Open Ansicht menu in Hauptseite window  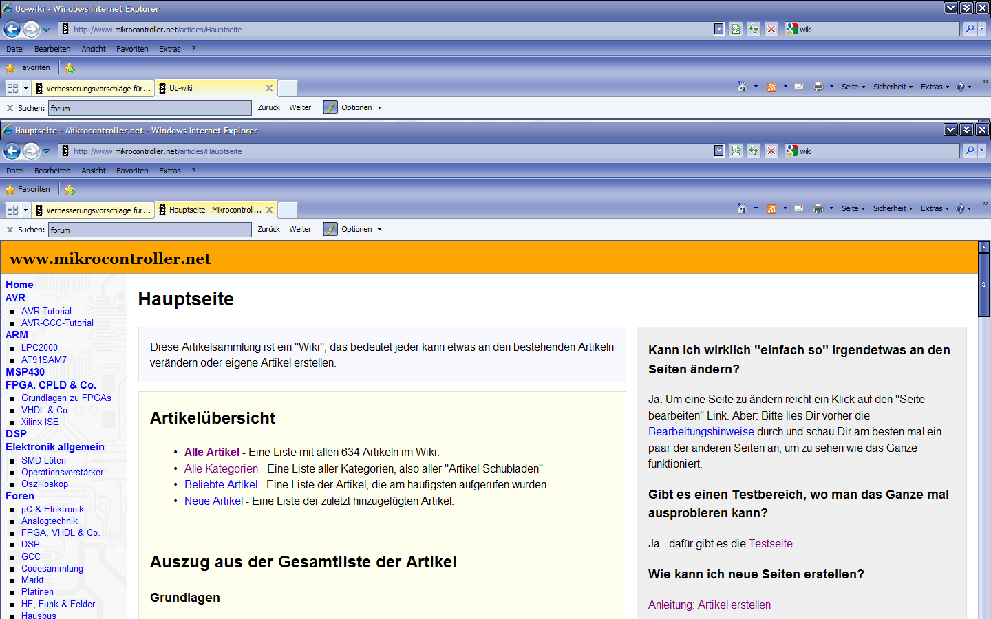coord(94,171)
